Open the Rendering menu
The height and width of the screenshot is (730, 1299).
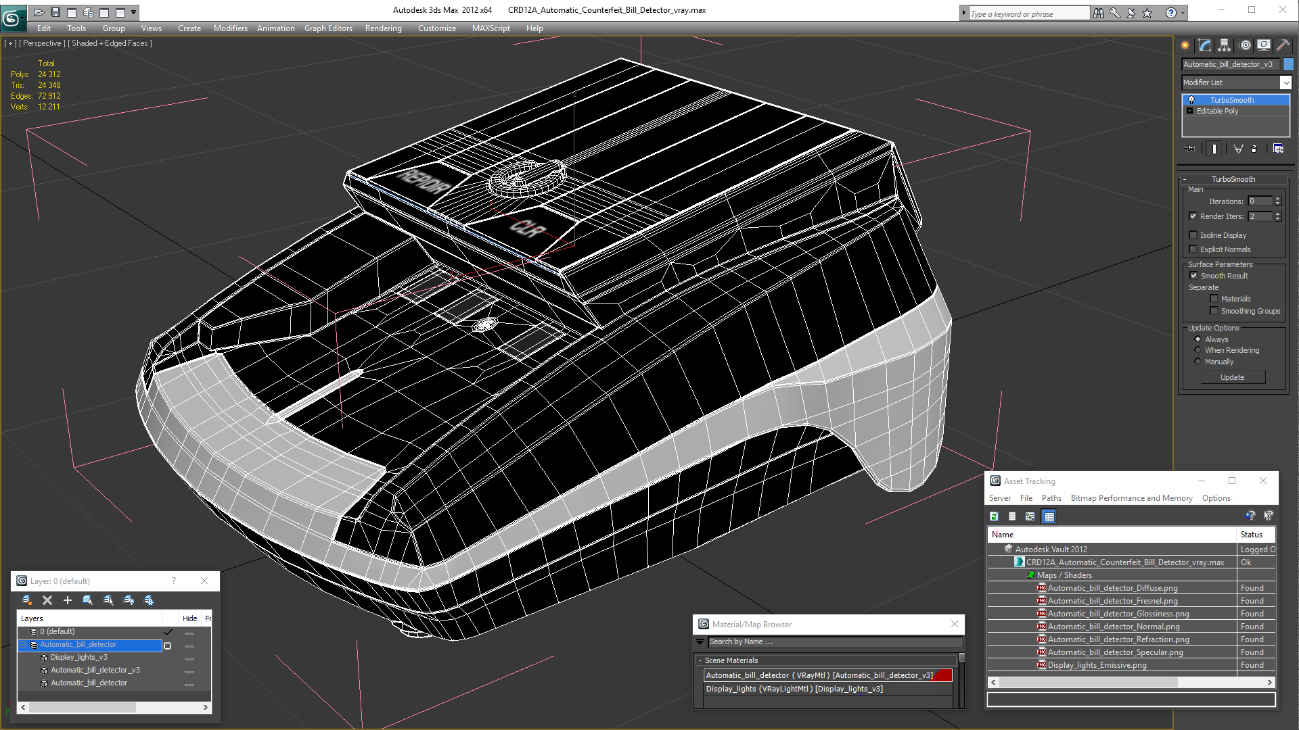tap(384, 28)
